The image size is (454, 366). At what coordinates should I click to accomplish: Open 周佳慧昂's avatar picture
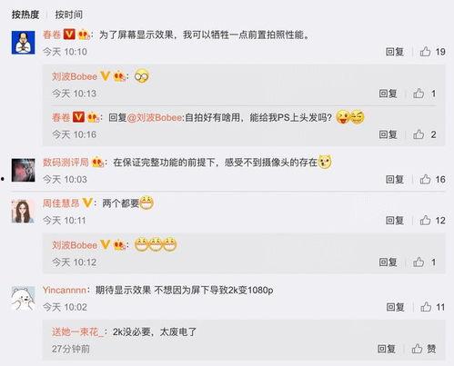click(x=23, y=212)
